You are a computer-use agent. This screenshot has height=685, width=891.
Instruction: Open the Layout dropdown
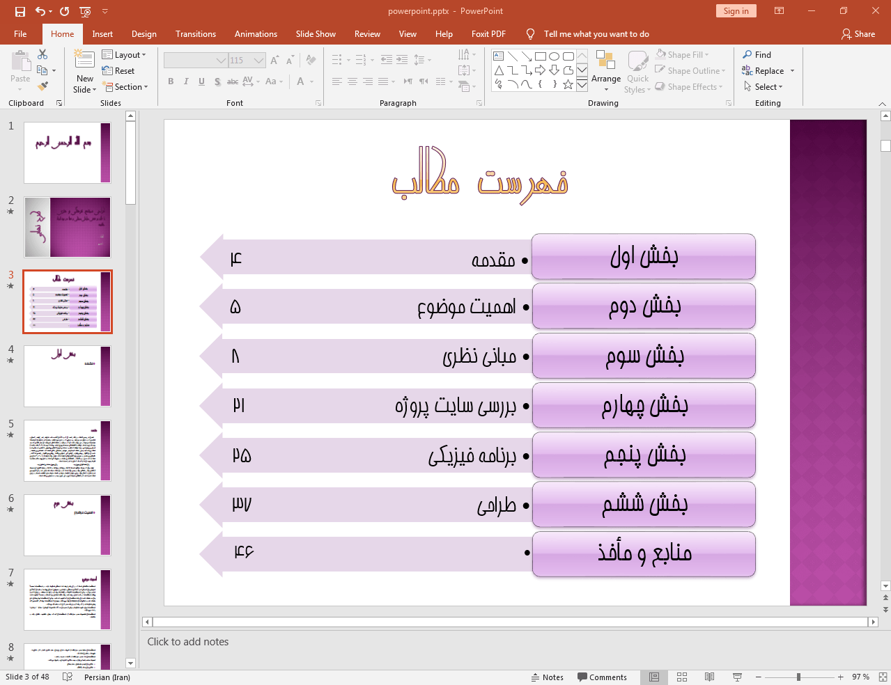click(x=124, y=54)
